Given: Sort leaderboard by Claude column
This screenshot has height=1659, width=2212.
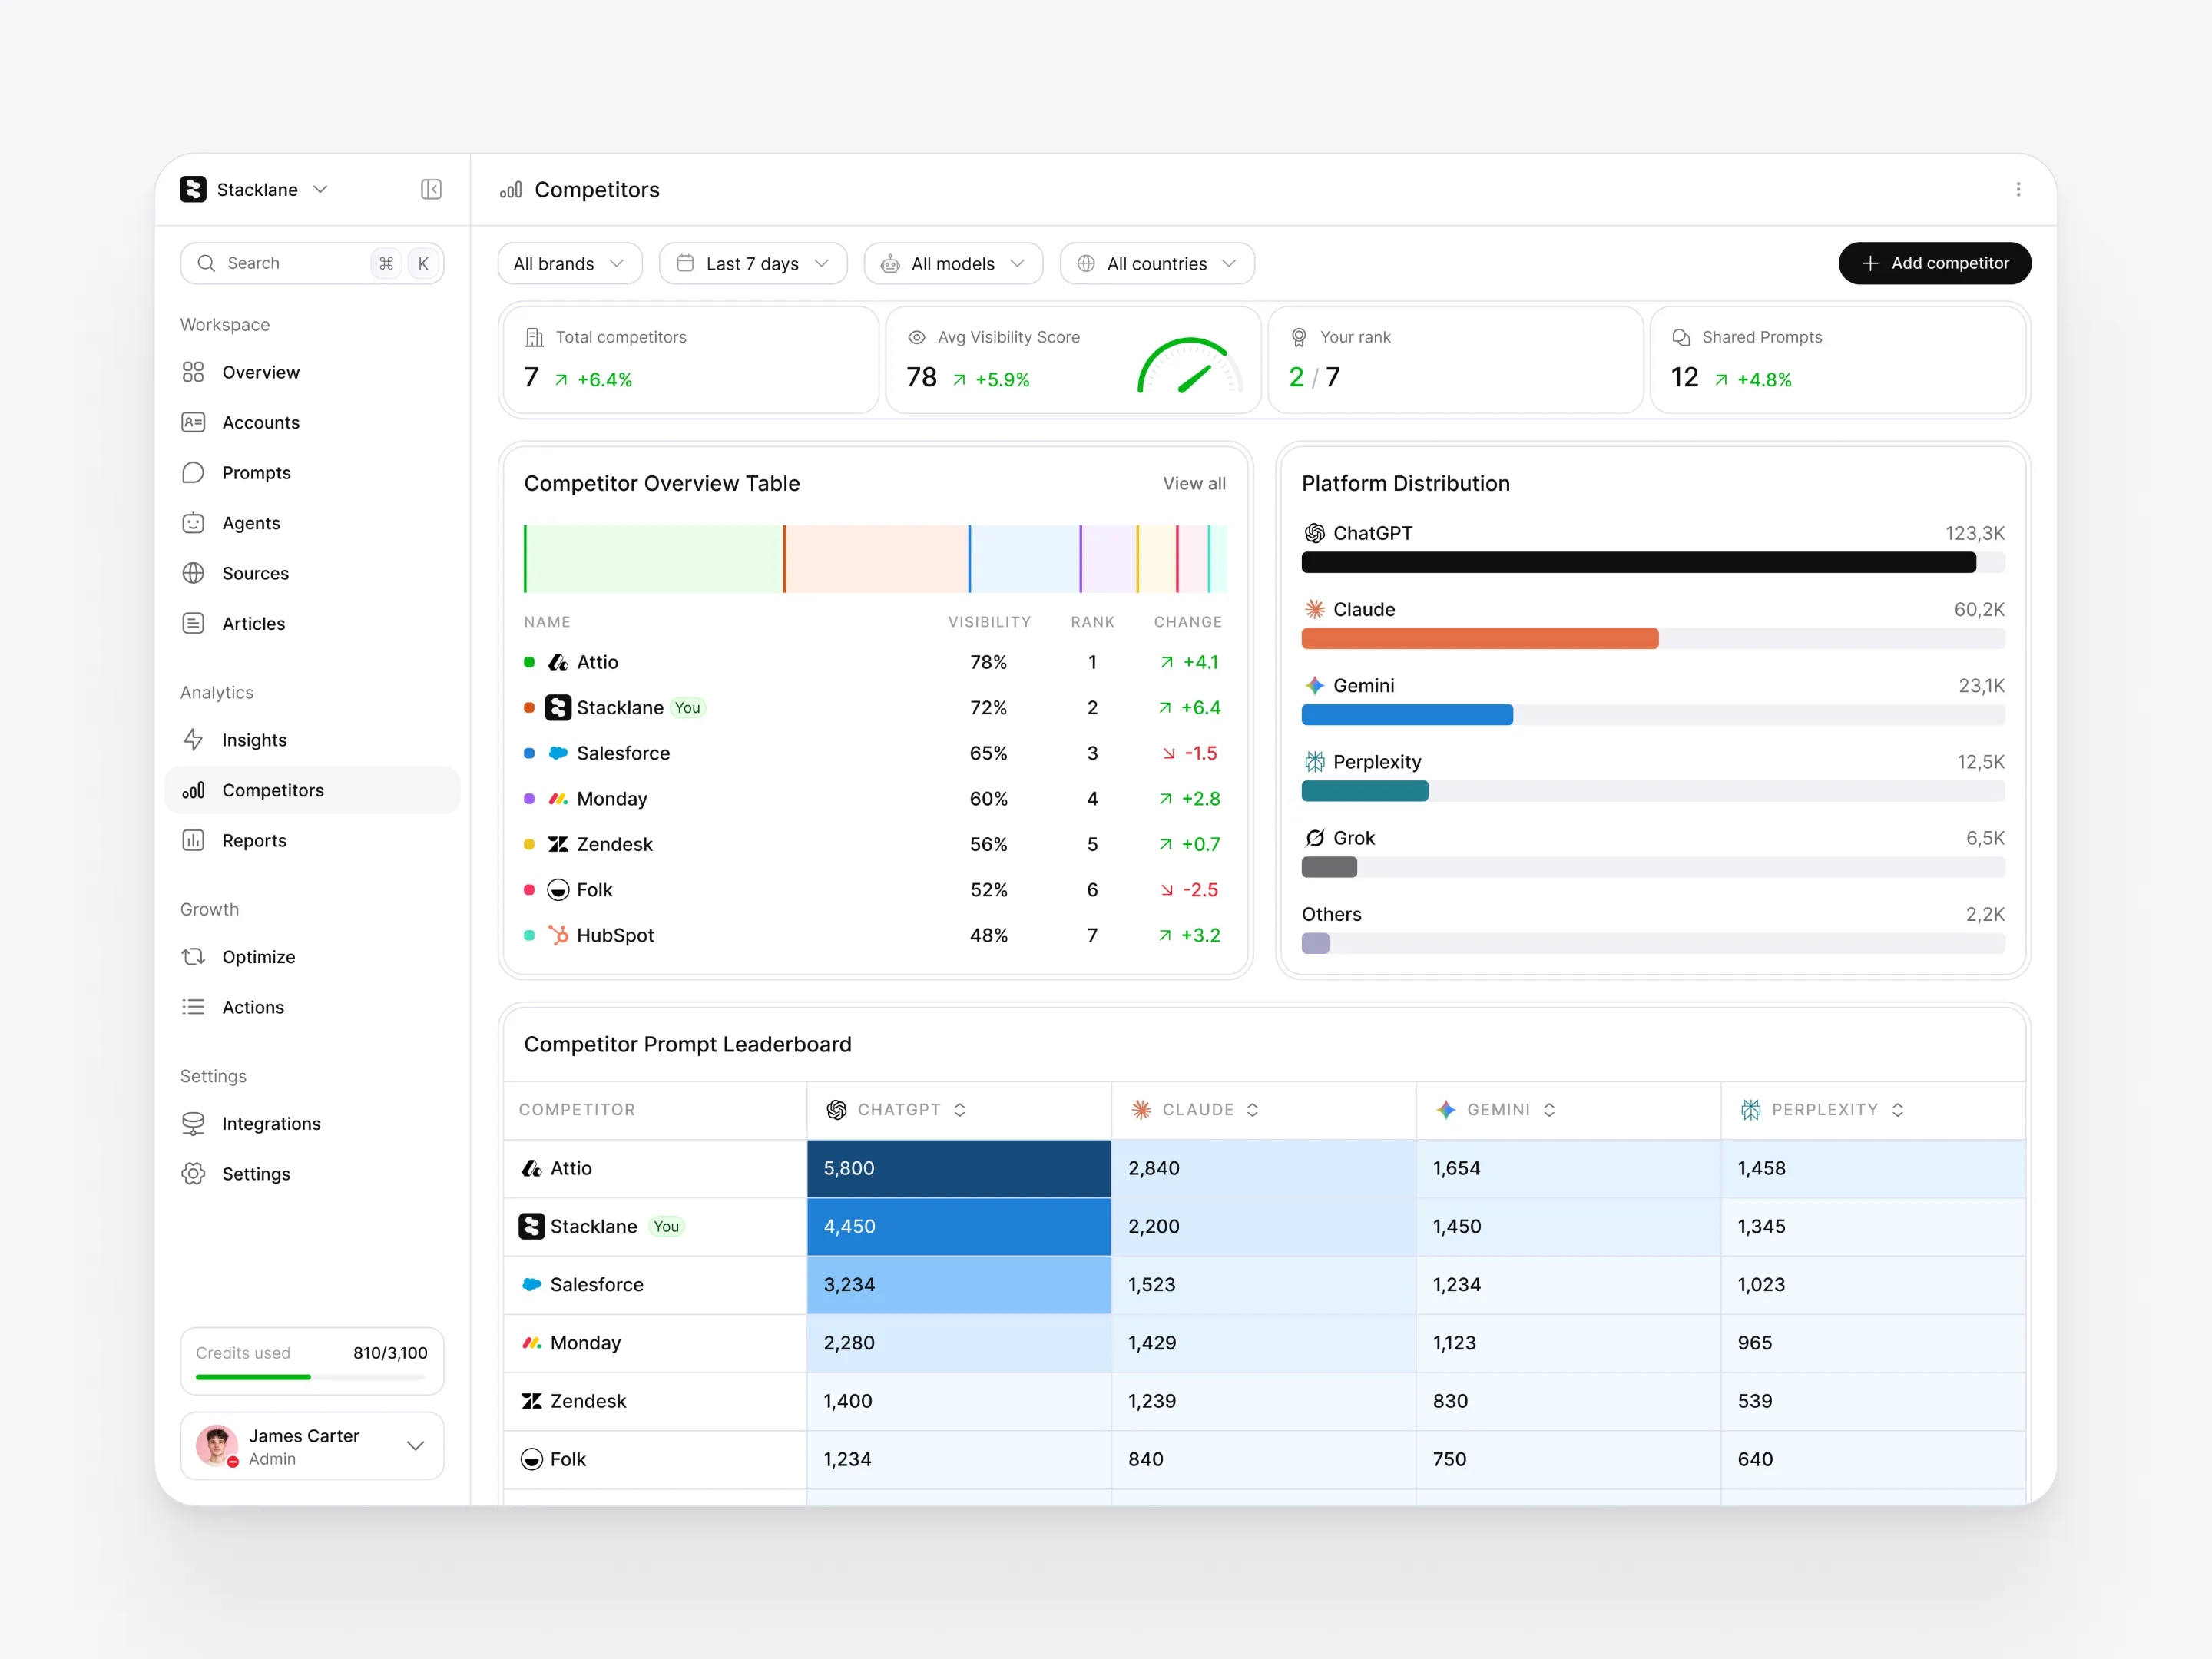Looking at the screenshot, I should click(x=1252, y=1110).
